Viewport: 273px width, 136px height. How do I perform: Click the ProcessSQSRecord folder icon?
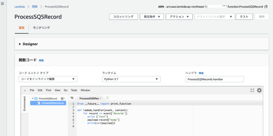[36, 98]
